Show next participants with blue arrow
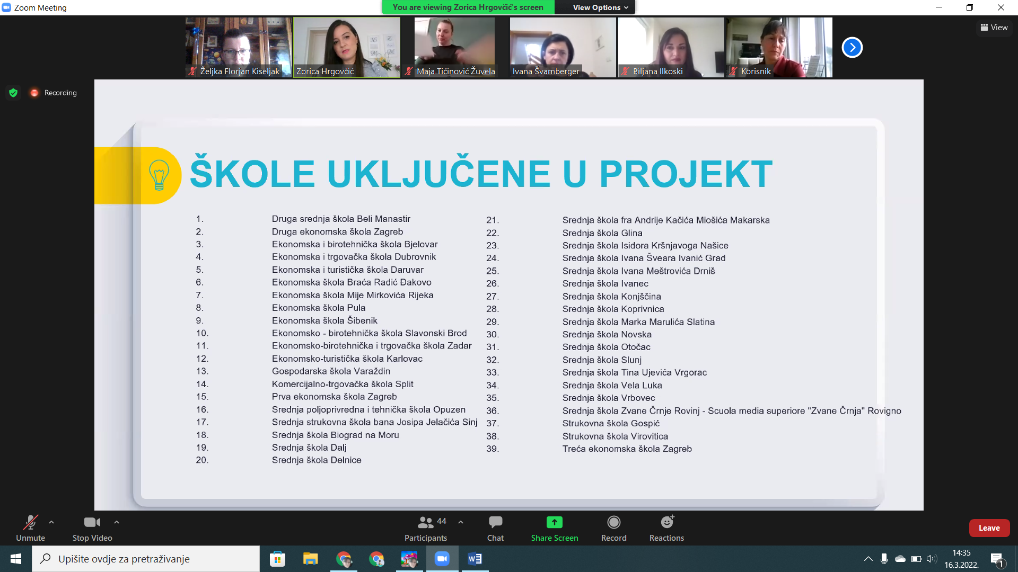 [852, 48]
